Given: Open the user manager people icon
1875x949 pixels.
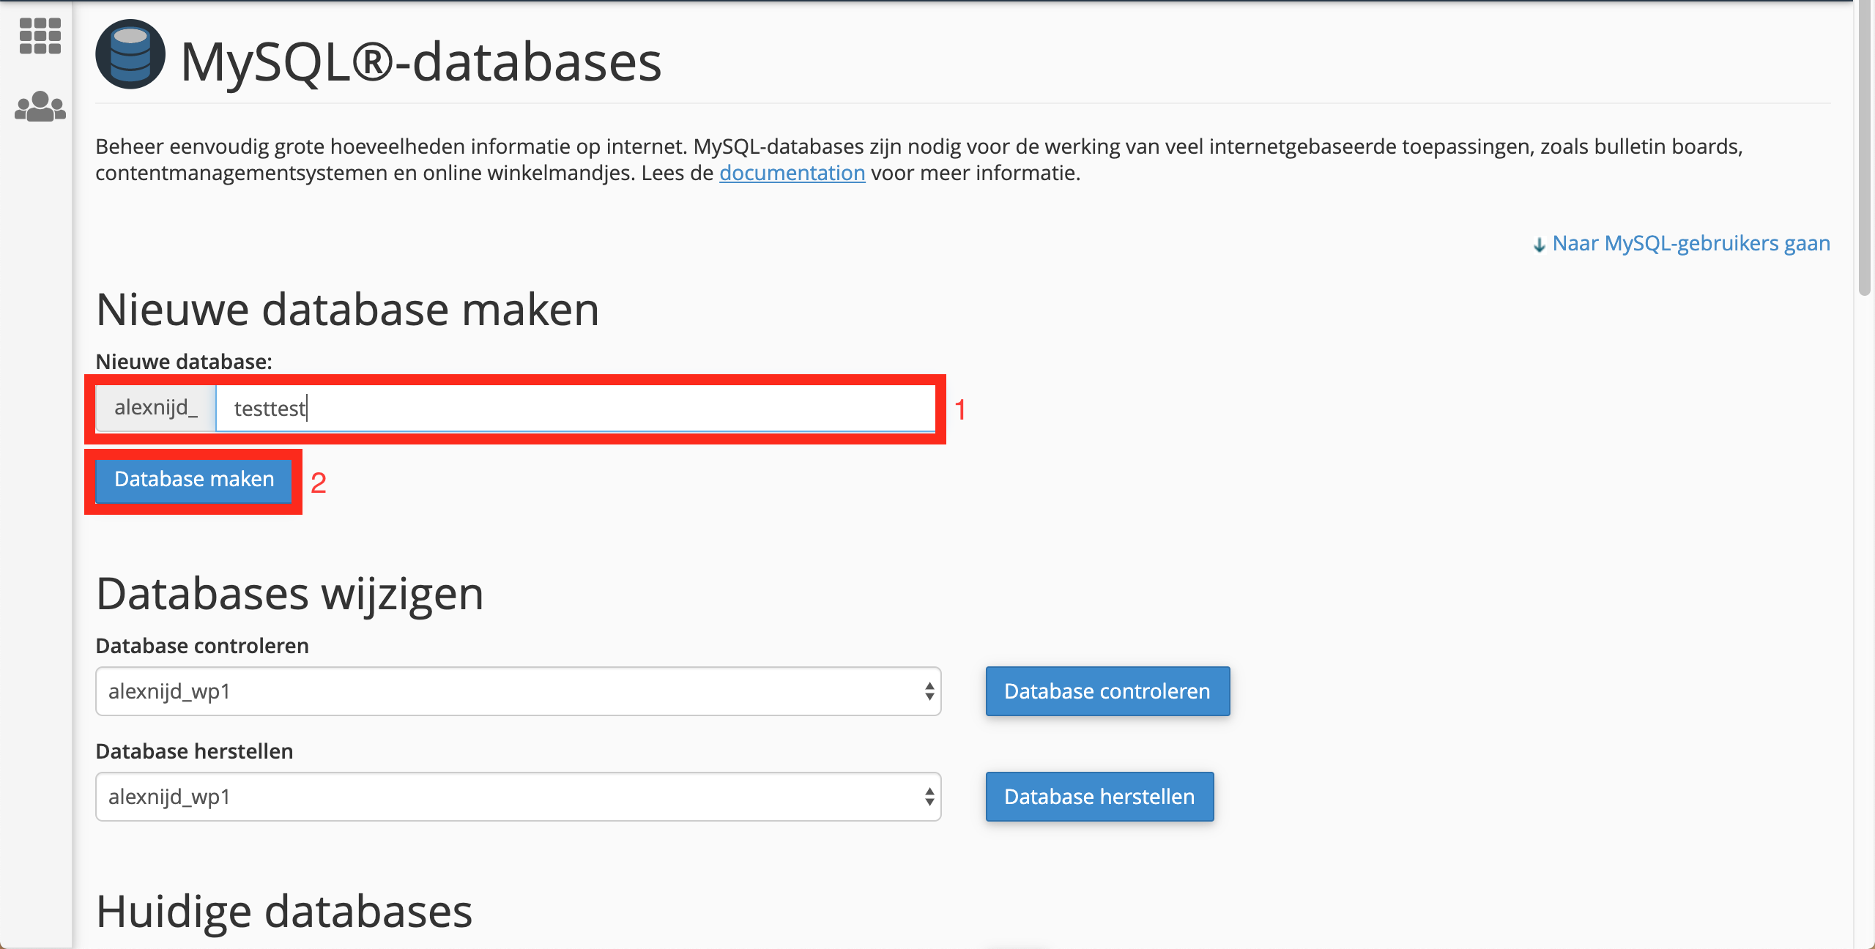Looking at the screenshot, I should click(40, 107).
